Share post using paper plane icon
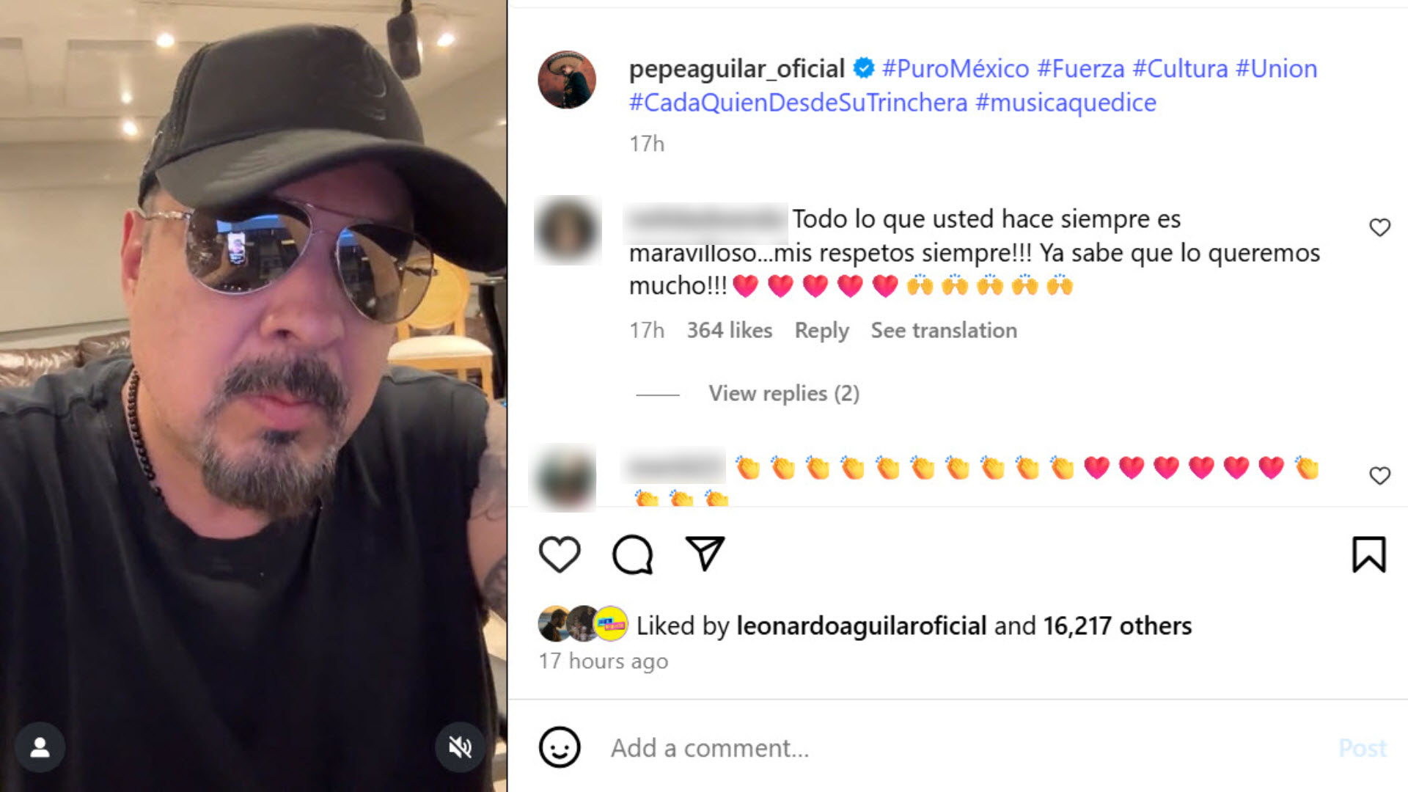 (x=705, y=554)
